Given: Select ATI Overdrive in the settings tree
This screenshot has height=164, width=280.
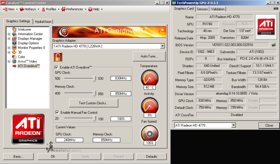Looking at the screenshot, I should pos(29,66).
